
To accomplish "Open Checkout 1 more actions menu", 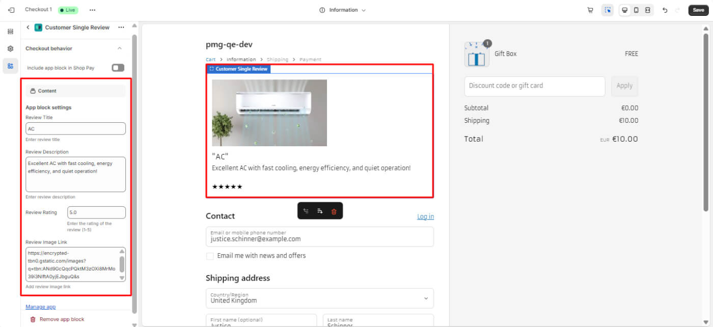I will click(x=92, y=10).
